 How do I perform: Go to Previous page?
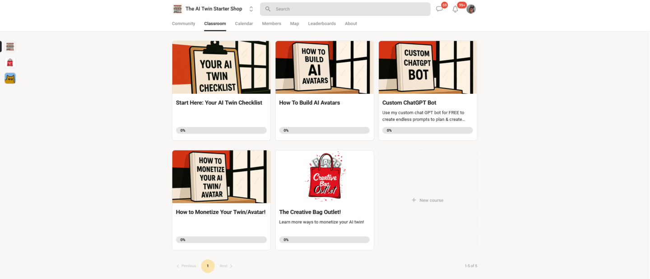pyautogui.click(x=186, y=266)
